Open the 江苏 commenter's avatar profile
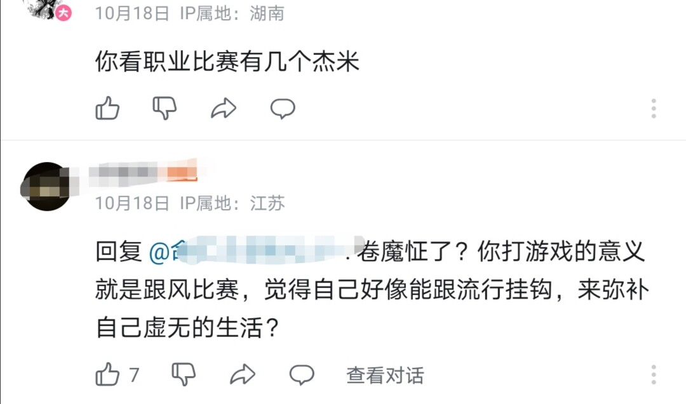 [46, 186]
